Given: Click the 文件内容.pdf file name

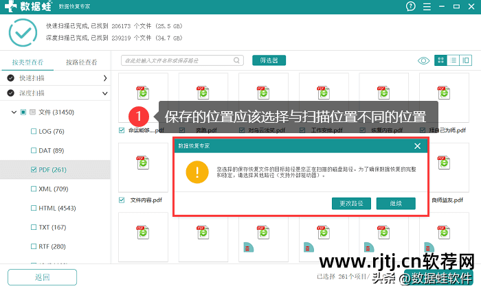Looking at the screenshot, I should point(146,200).
